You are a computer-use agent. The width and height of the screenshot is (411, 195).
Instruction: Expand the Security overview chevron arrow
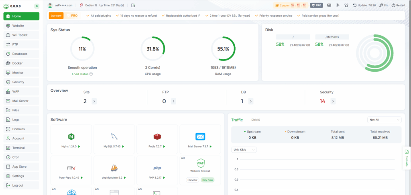tap(332, 101)
